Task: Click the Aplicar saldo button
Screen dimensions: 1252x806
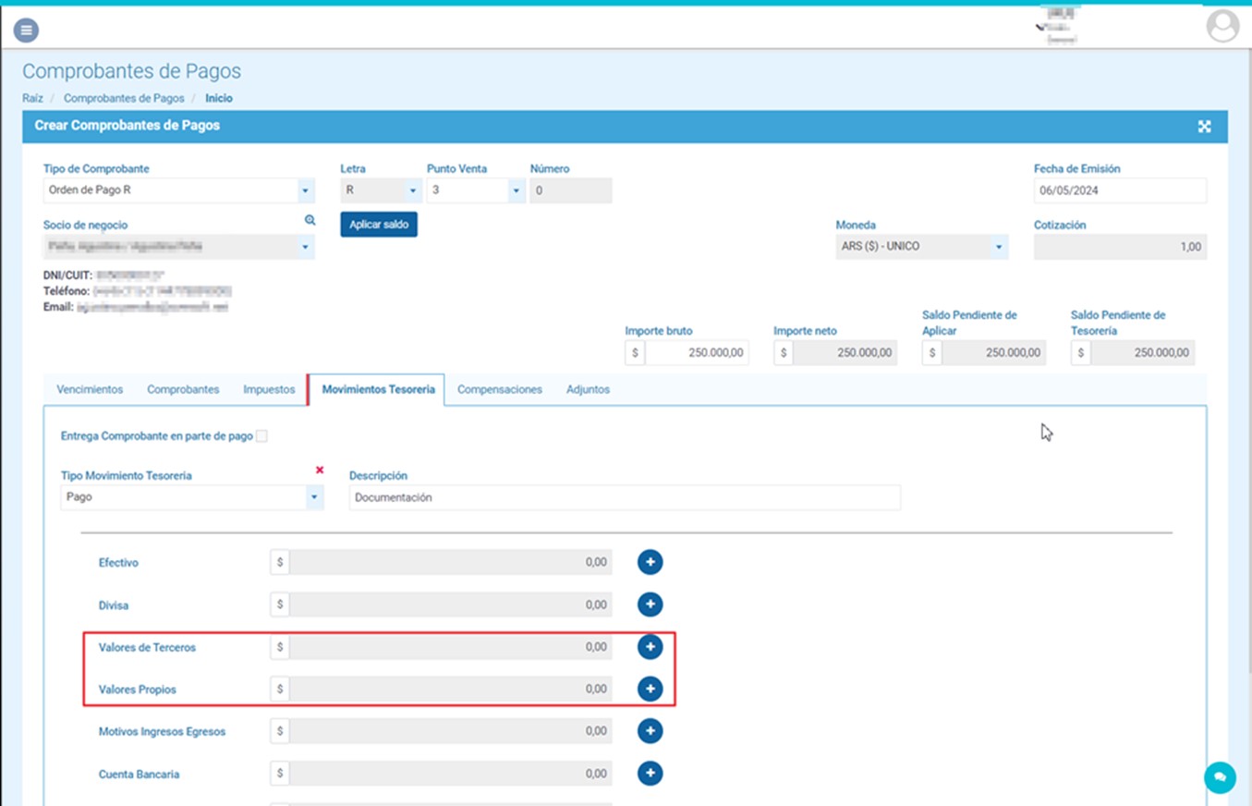Action: point(379,225)
